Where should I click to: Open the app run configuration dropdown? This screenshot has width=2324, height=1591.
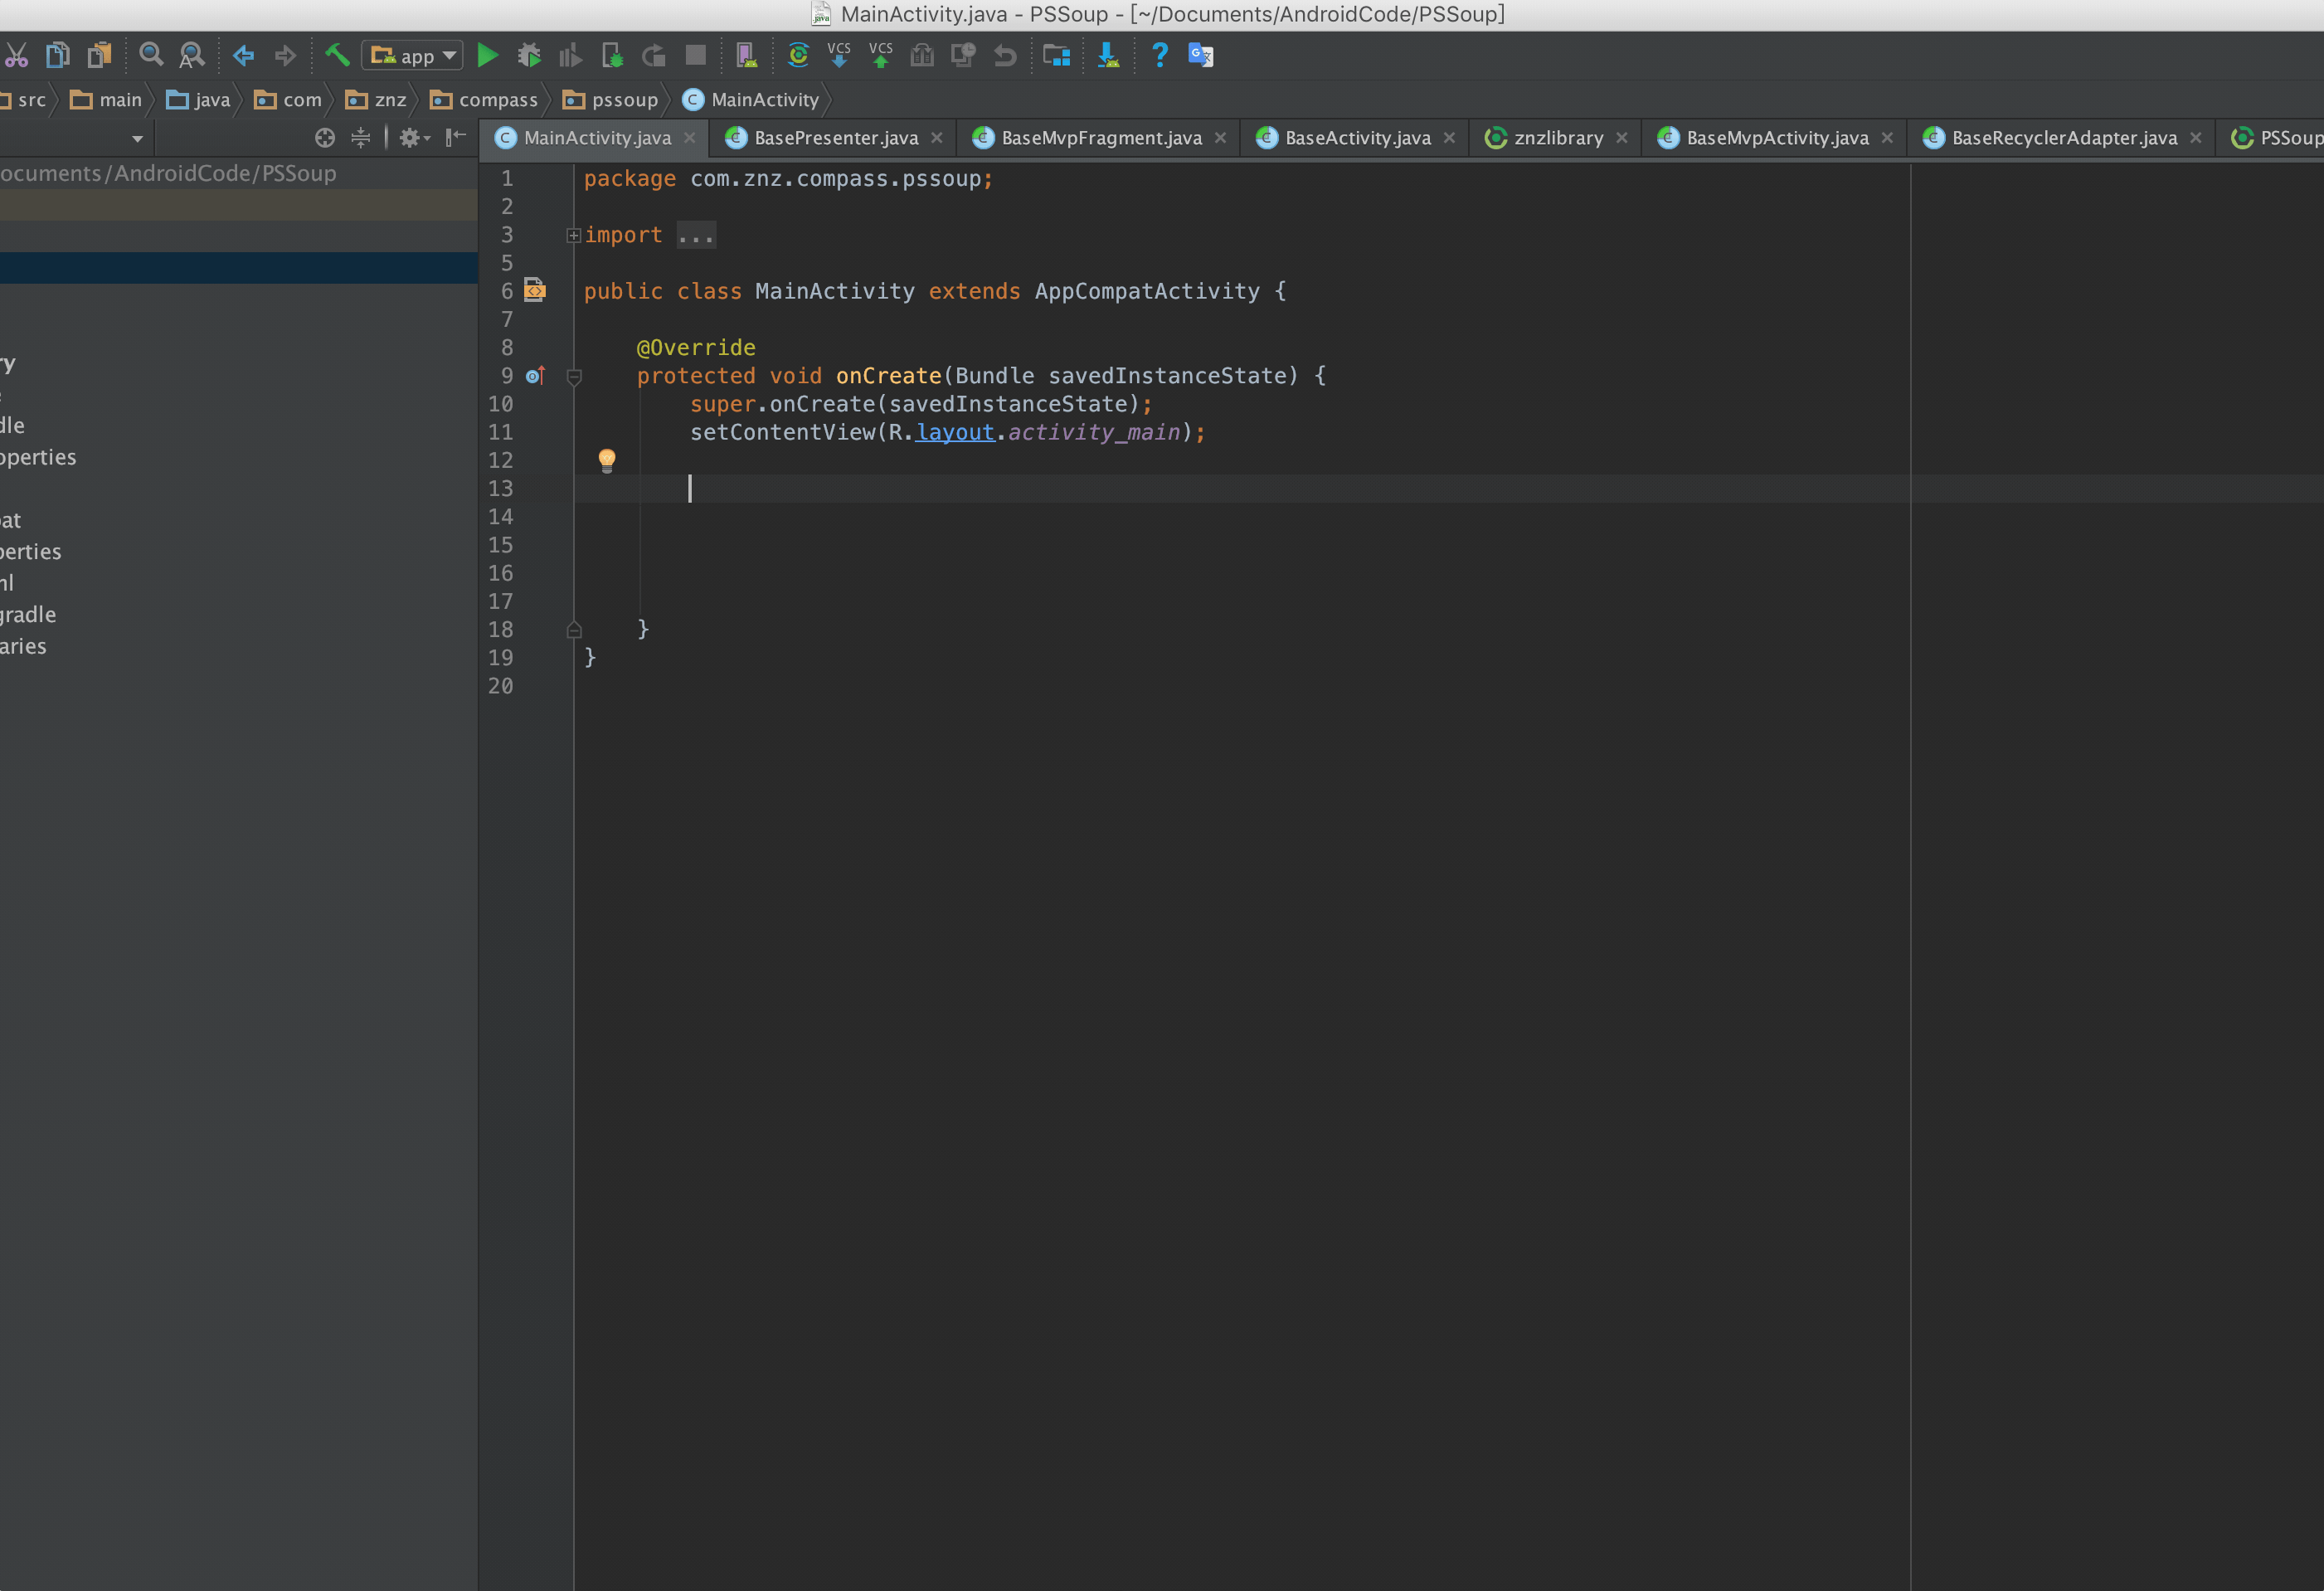point(412,56)
